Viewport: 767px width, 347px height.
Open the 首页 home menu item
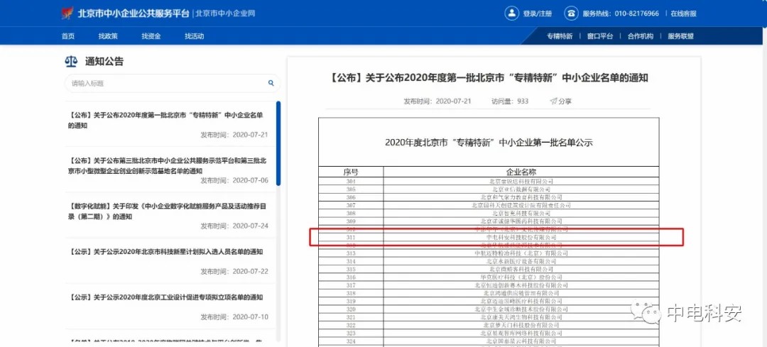click(68, 36)
